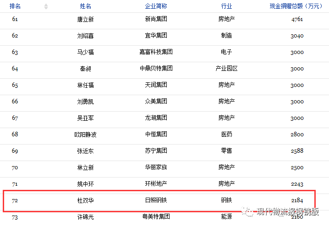Viewport: 329px width, 226px height.
Task: Select the name 张近东
Action: pos(85,151)
